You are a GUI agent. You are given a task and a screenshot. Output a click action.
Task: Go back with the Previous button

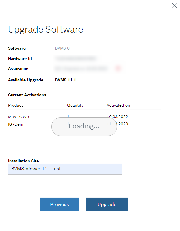click(x=60, y=204)
